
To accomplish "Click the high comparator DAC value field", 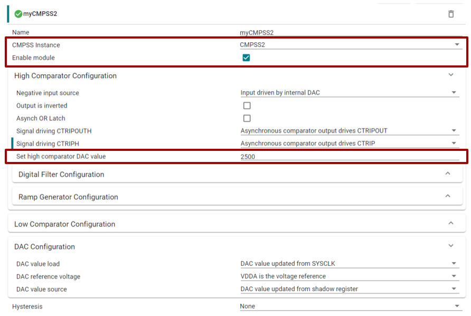I will (348, 157).
